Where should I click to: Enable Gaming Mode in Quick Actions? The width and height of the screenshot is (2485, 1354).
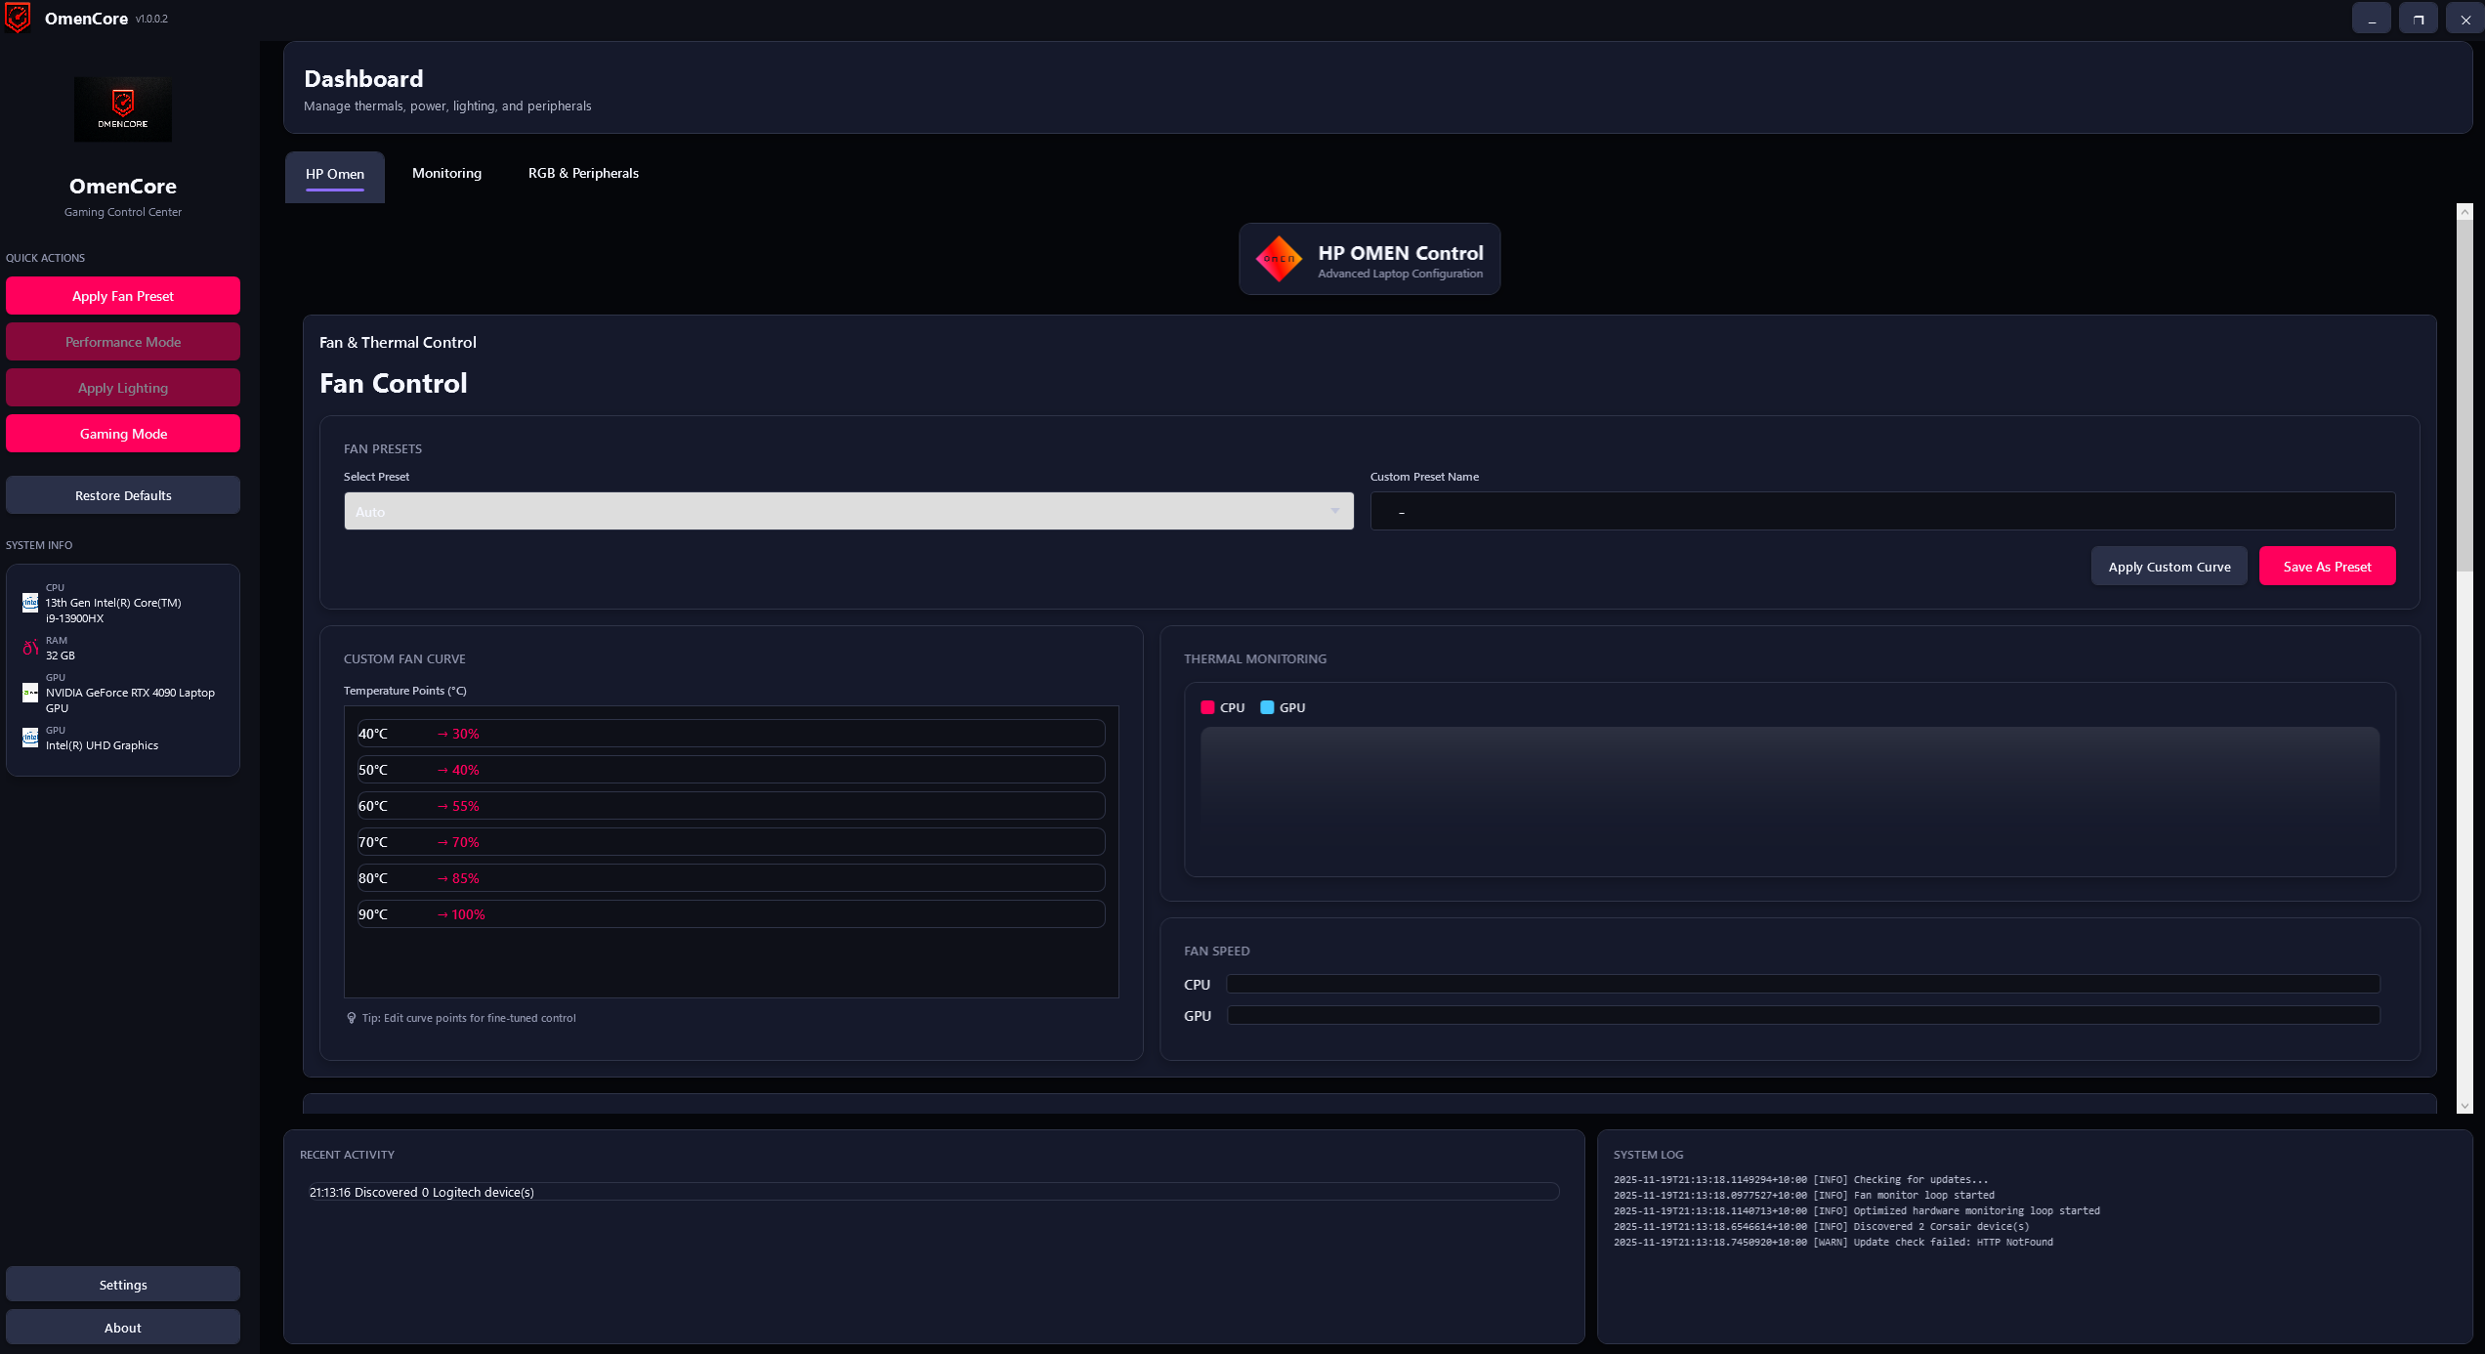point(122,433)
